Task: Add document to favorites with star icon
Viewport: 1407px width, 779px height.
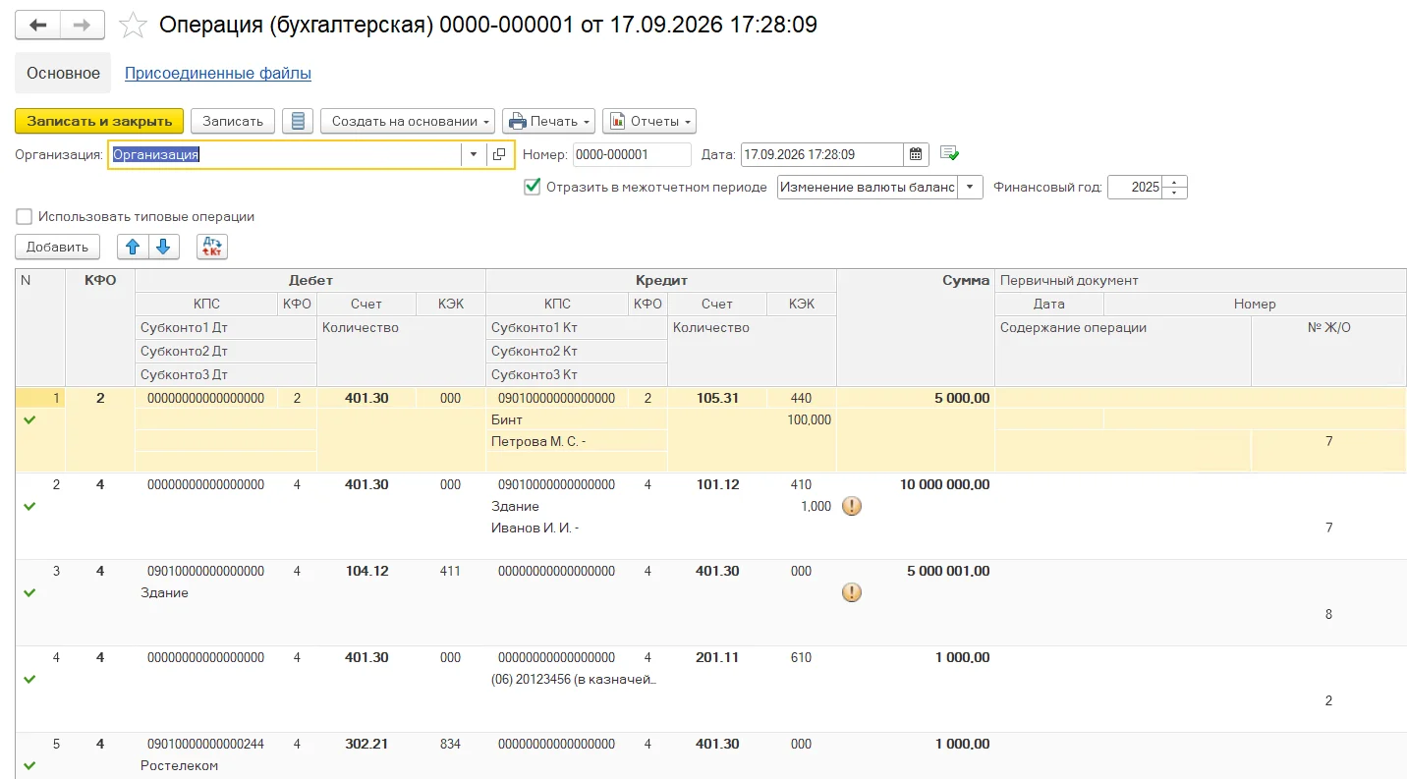Action: pyautogui.click(x=133, y=26)
